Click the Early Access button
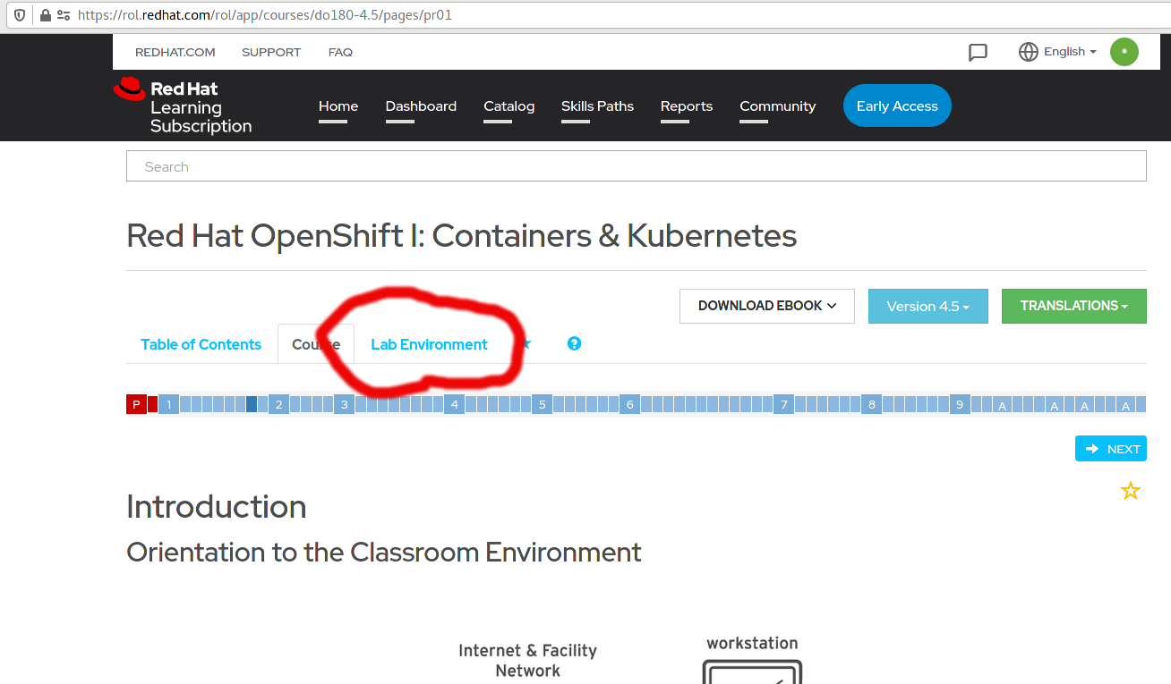The width and height of the screenshot is (1171, 684). pyautogui.click(x=897, y=106)
